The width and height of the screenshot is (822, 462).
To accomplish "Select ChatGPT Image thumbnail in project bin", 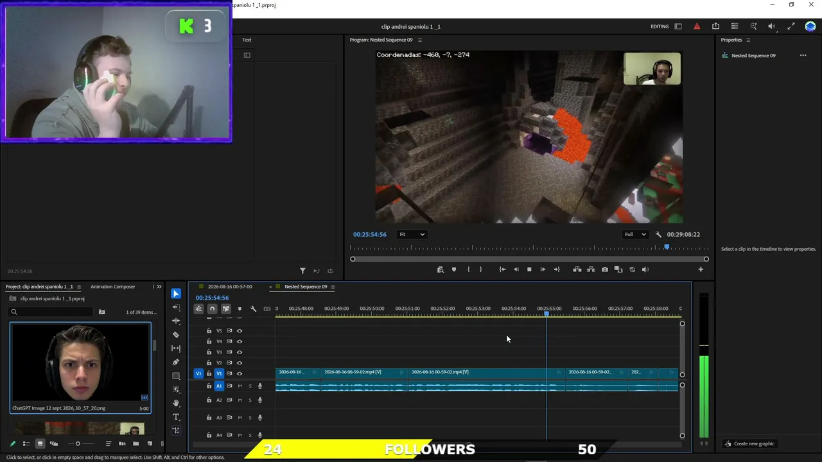I will pyautogui.click(x=80, y=367).
